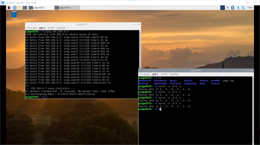260x145 pixels.
Task: Select the highlighted pi@gw52f5 taskbar button
Action: pos(67,7)
